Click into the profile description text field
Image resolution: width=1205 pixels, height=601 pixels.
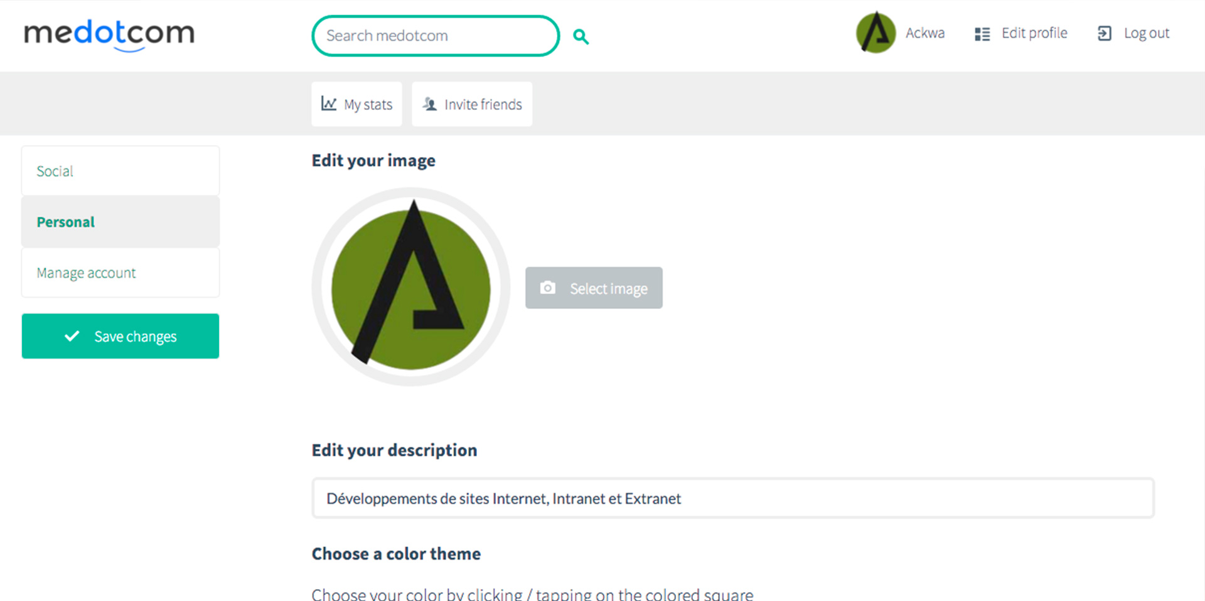733,498
